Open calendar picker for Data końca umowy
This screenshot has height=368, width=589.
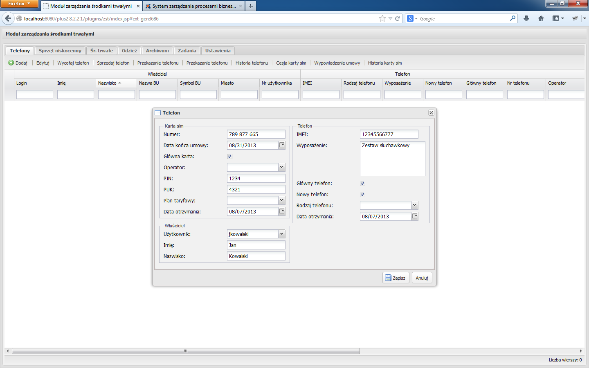point(282,145)
